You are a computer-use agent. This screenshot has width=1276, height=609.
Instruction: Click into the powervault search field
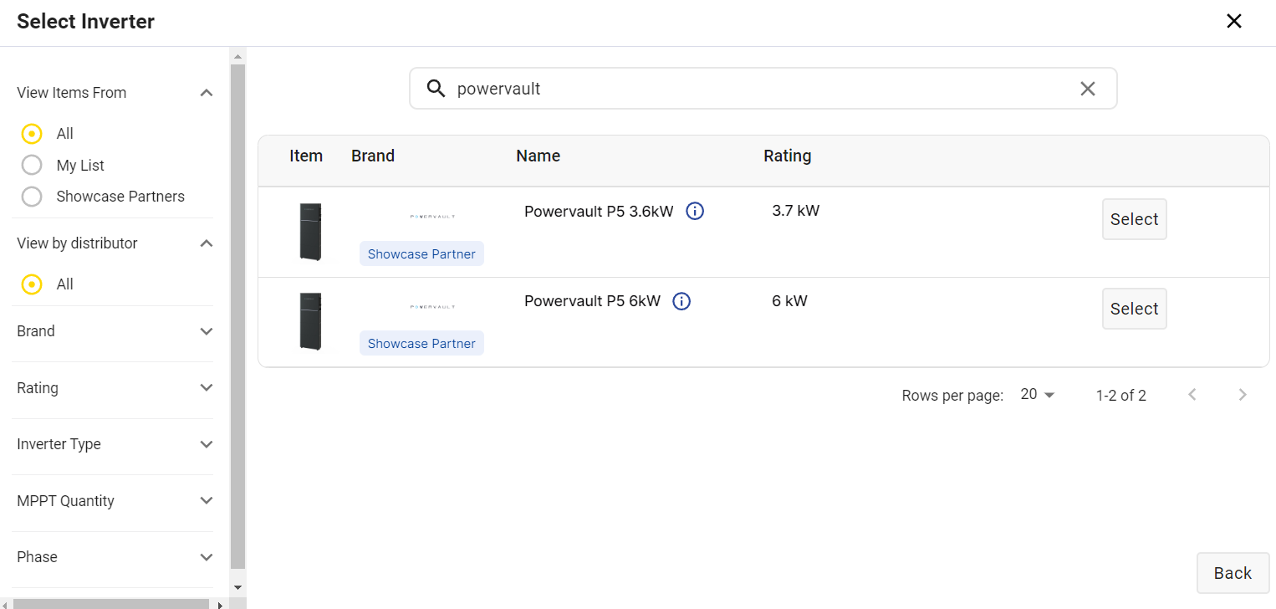pos(763,89)
